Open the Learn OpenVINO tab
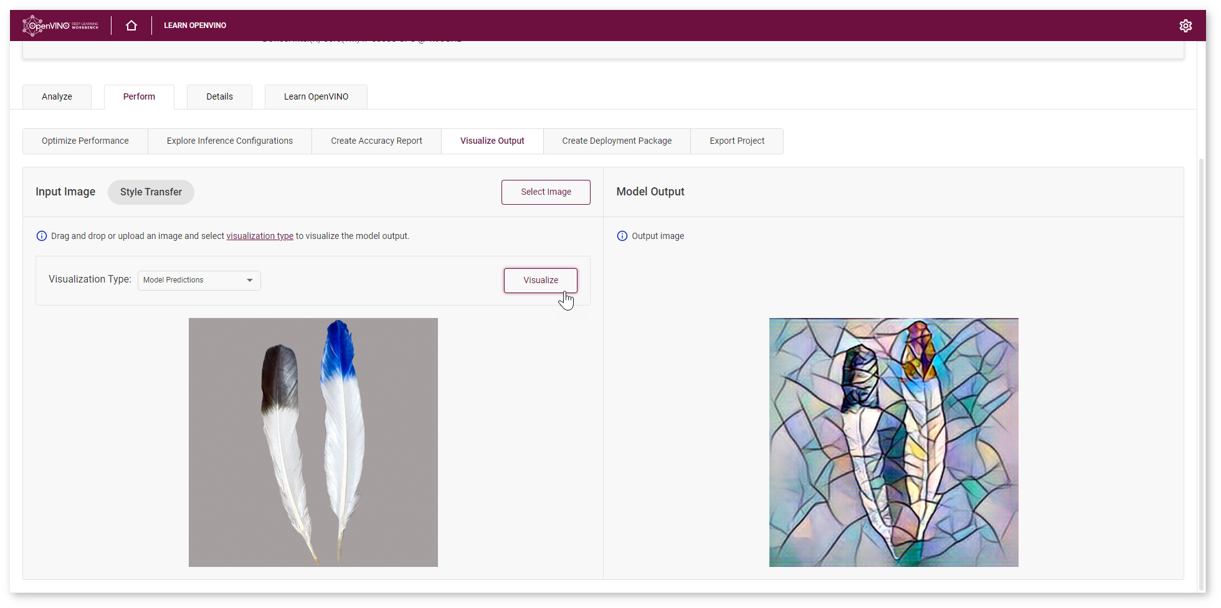This screenshot has height=608, width=1221. click(x=316, y=96)
